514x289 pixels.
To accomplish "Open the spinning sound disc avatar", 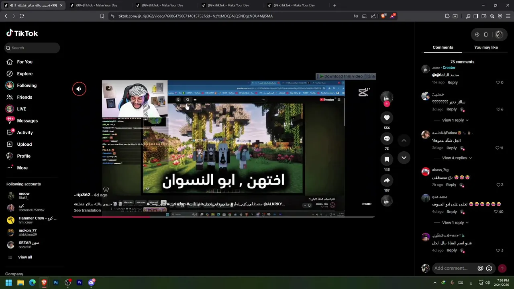I will point(387,201).
